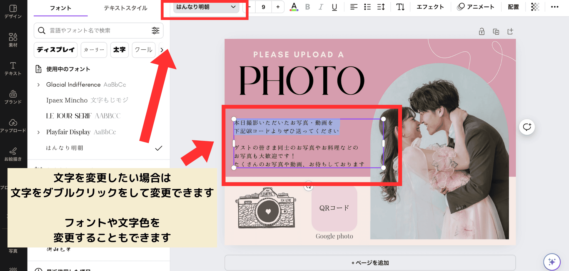Open the 素材 elements sidebar panel

point(13,40)
